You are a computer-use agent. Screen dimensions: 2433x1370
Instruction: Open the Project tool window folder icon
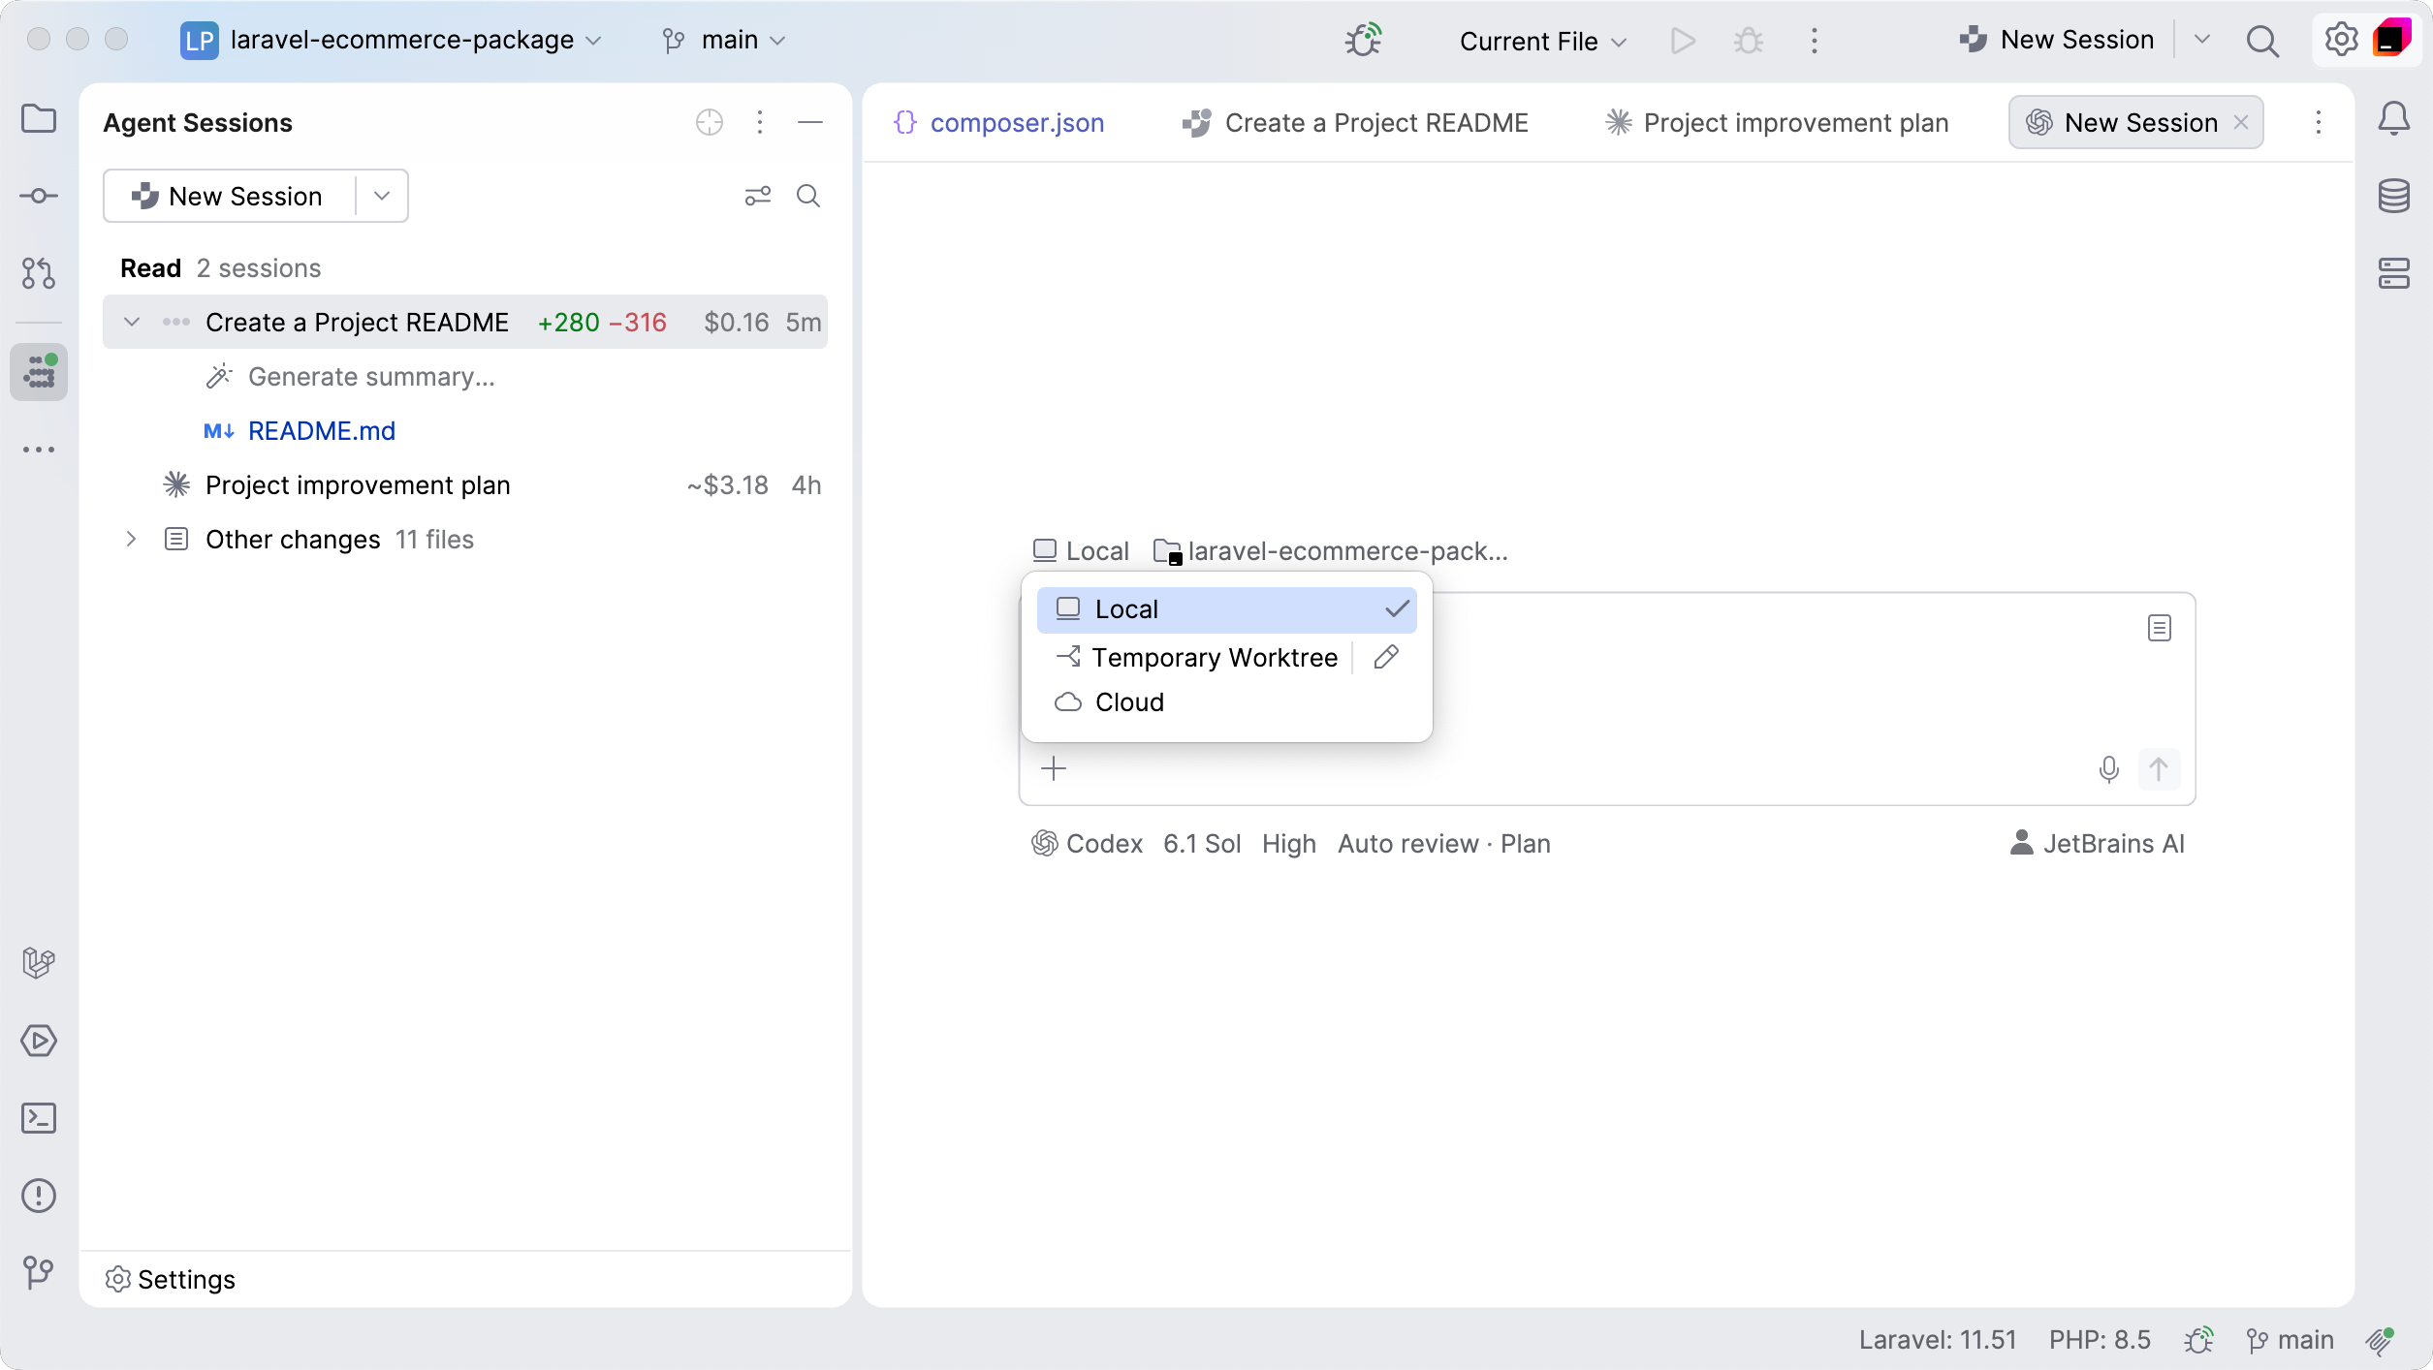point(39,119)
